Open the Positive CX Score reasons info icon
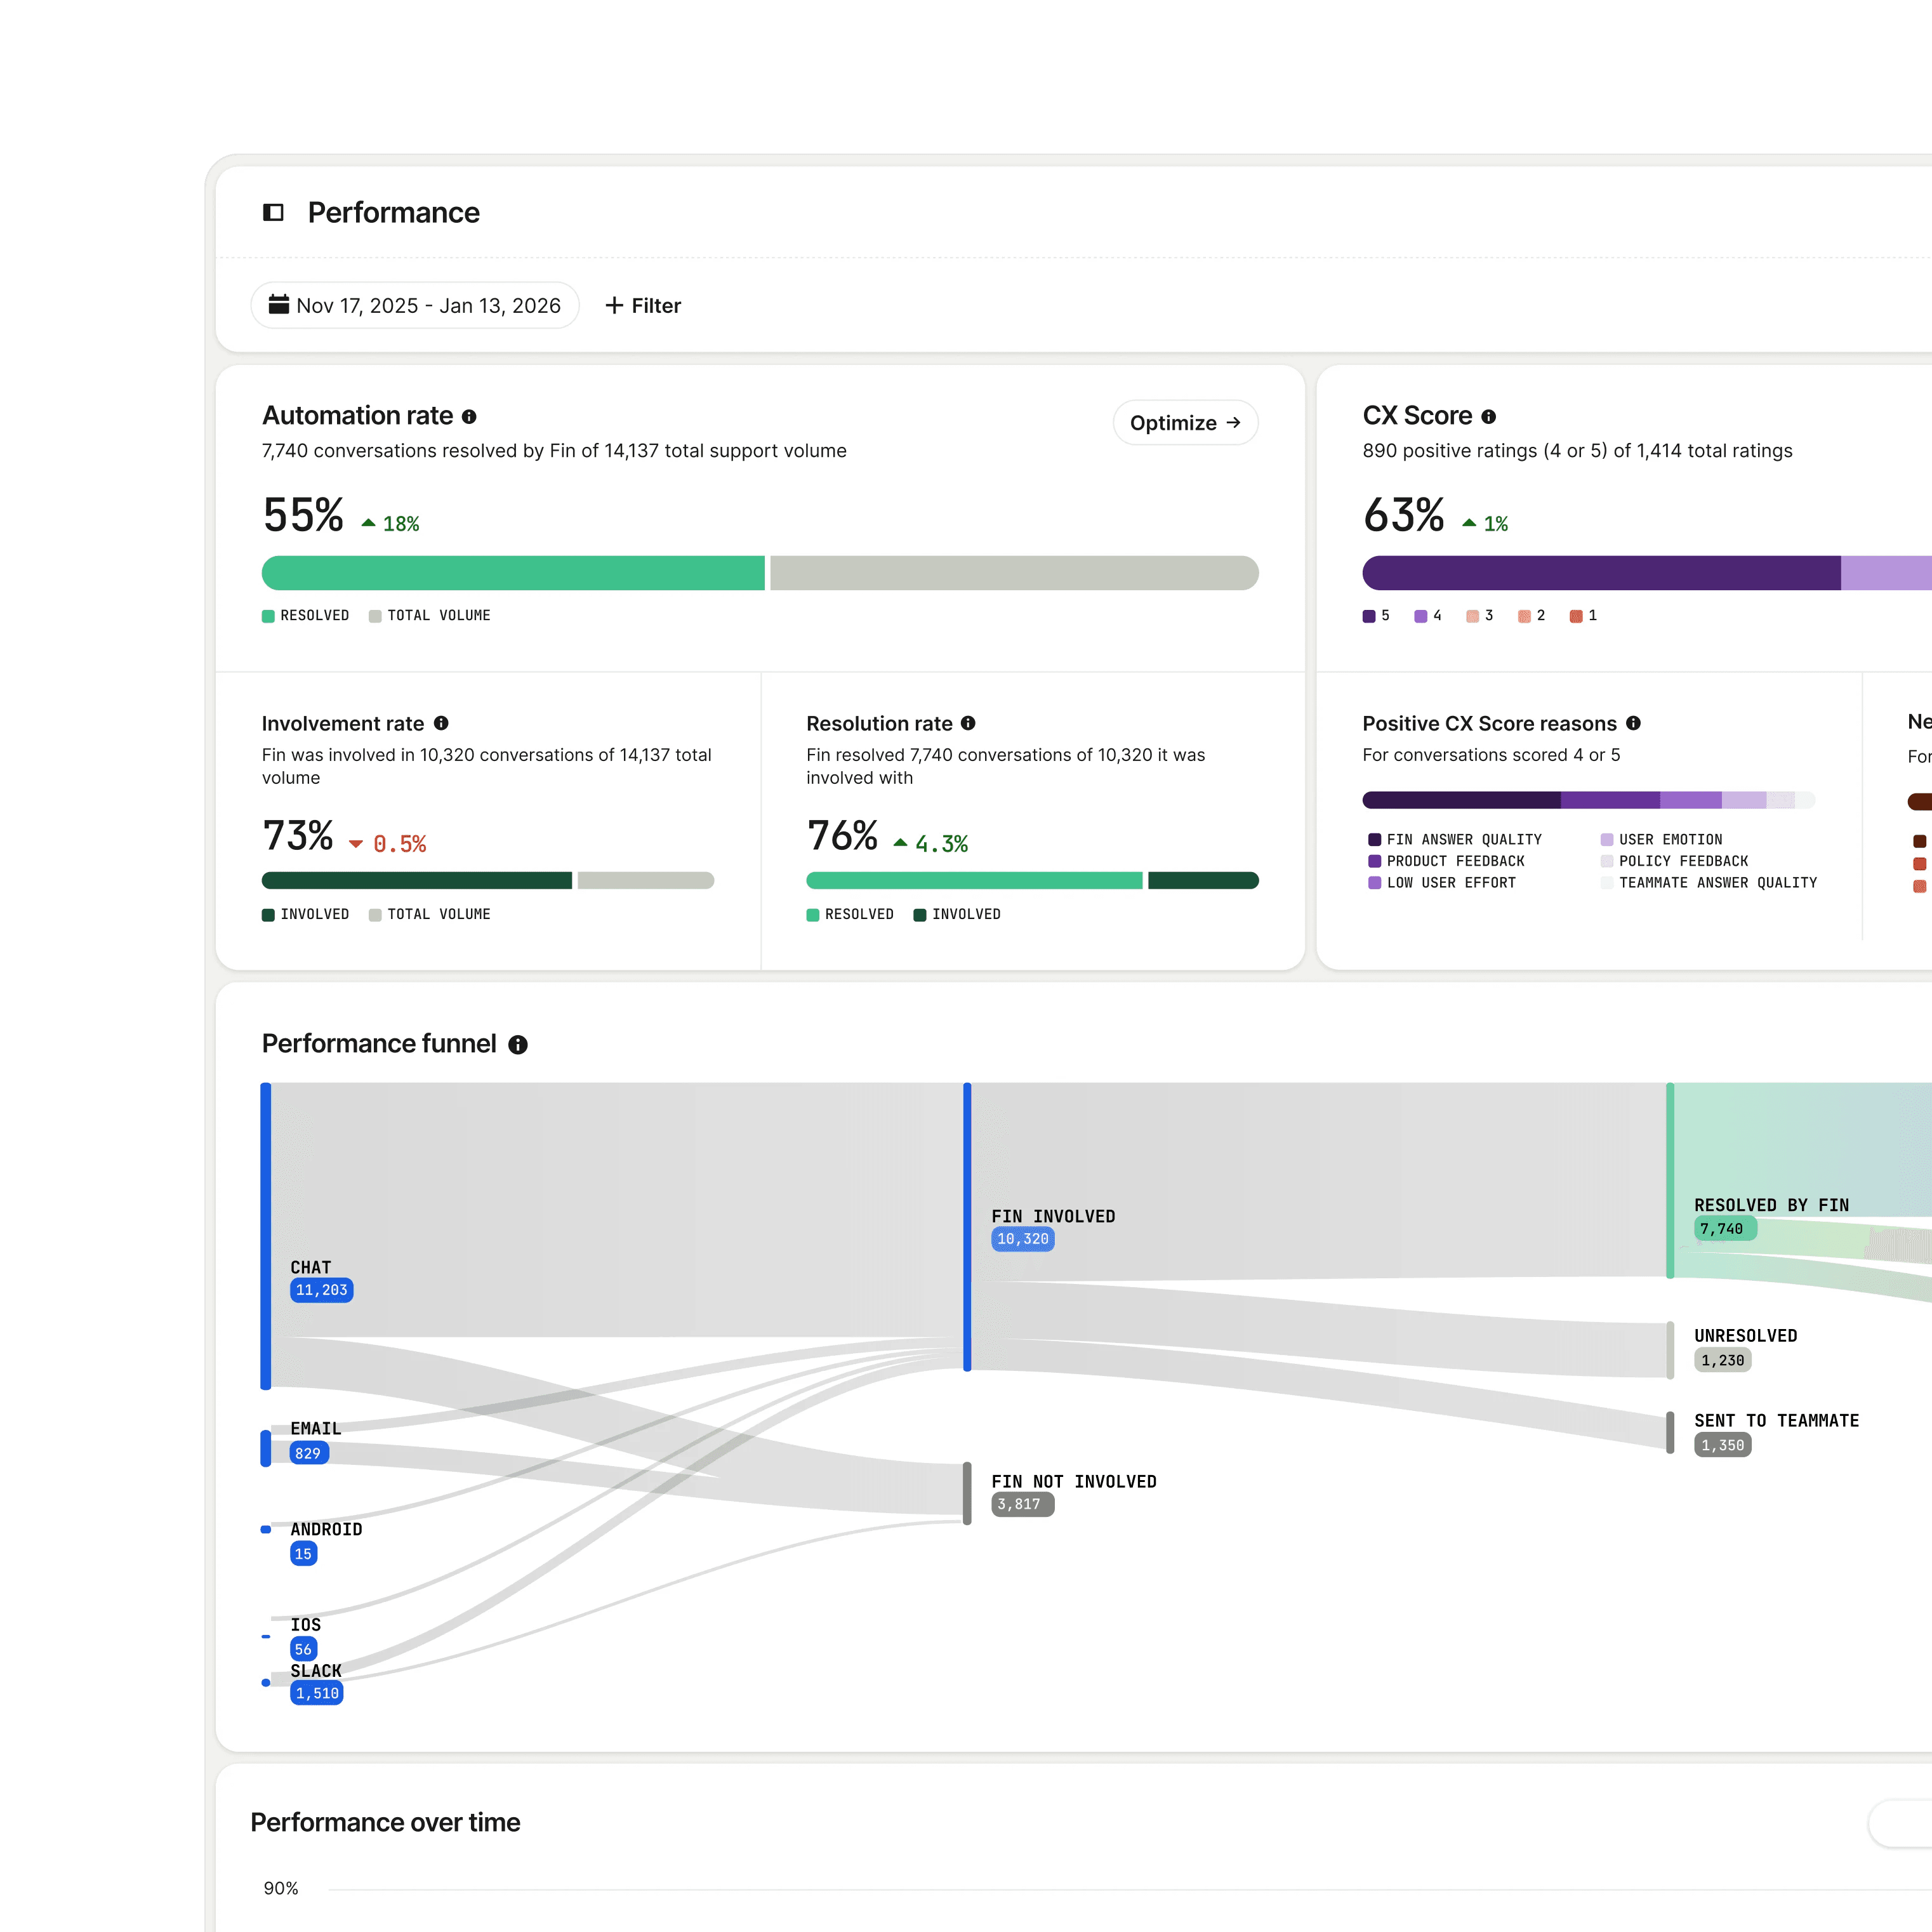 (1633, 723)
